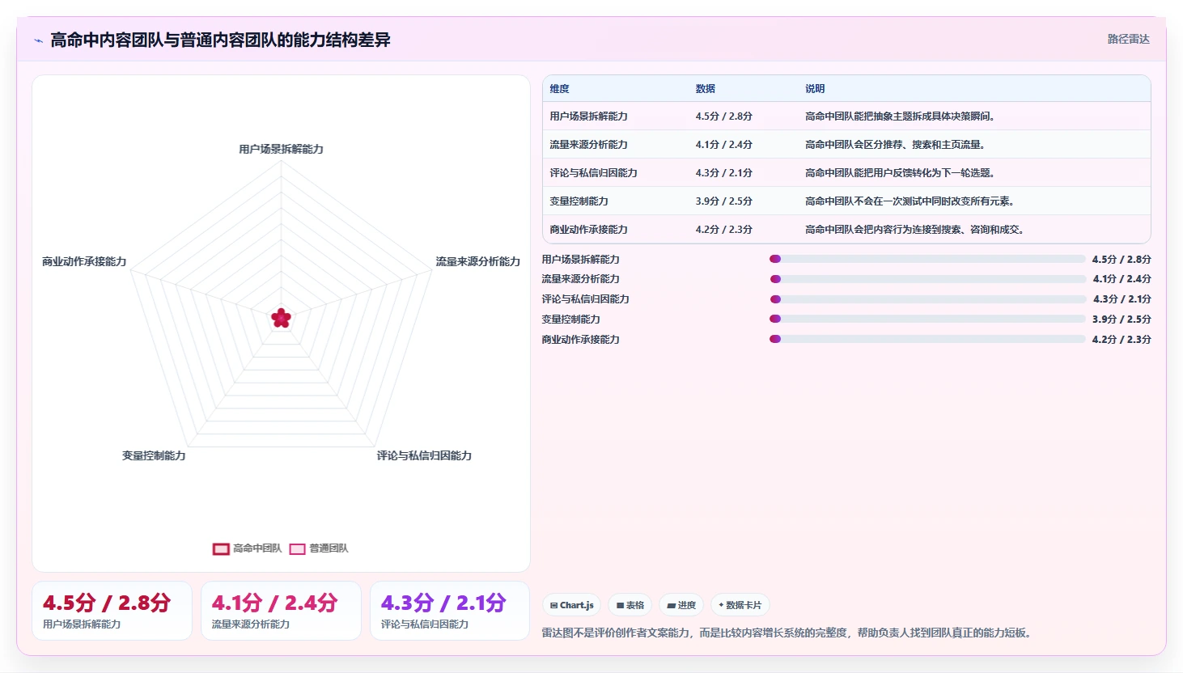
Task: Click the header icon beside the title
Action: pos(38,40)
